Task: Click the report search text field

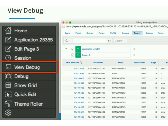Action: [89, 41]
